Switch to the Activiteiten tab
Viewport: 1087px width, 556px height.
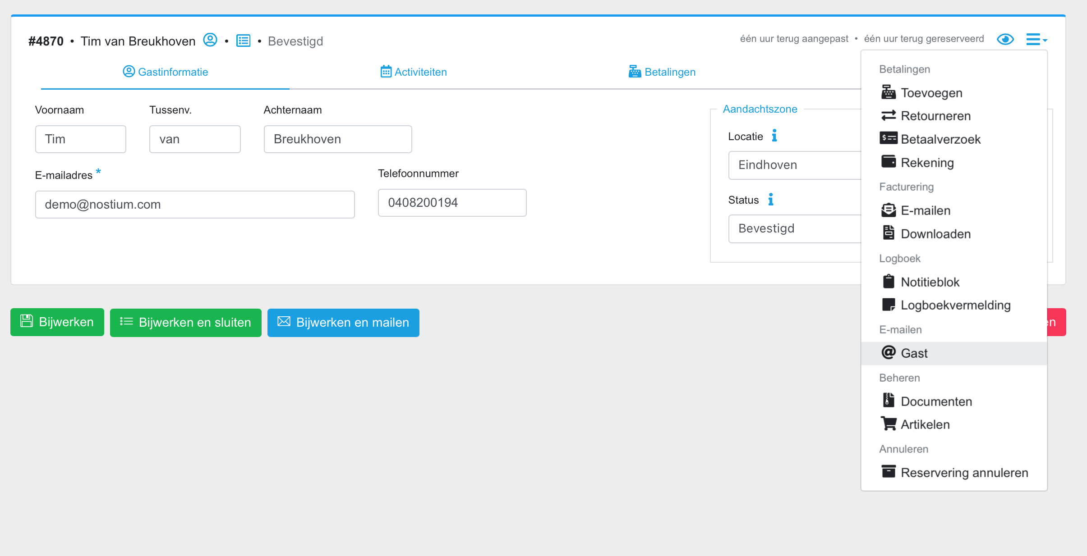click(x=414, y=72)
